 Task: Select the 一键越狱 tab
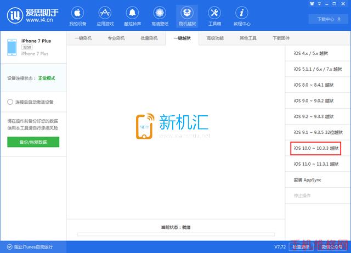pos(182,38)
